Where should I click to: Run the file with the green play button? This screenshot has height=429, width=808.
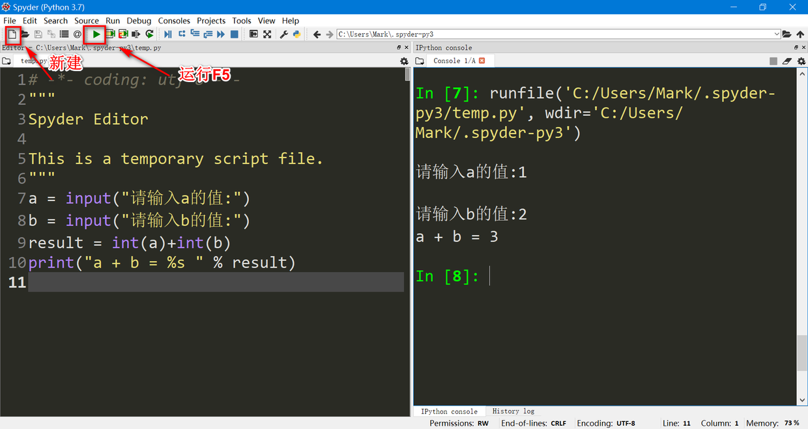96,34
